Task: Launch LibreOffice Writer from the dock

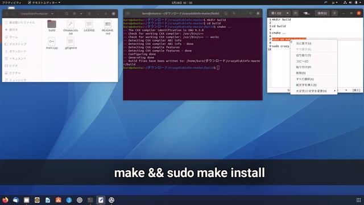Action: [48, 200]
